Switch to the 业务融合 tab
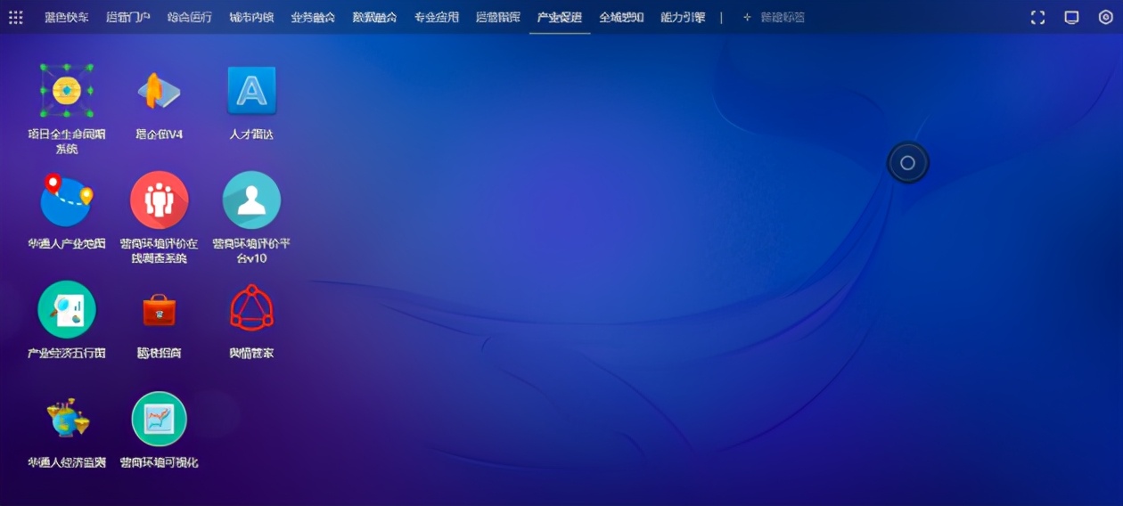Image resolution: width=1123 pixels, height=506 pixels. (x=313, y=17)
